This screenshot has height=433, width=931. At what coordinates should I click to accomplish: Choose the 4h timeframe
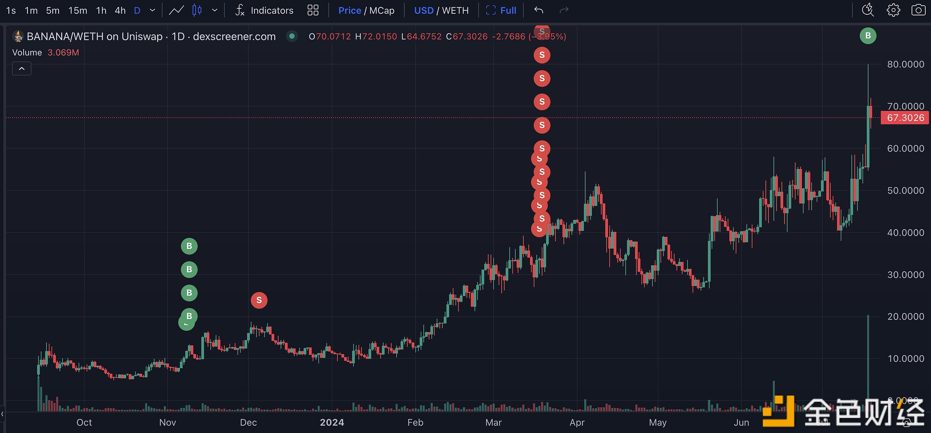pyautogui.click(x=120, y=10)
